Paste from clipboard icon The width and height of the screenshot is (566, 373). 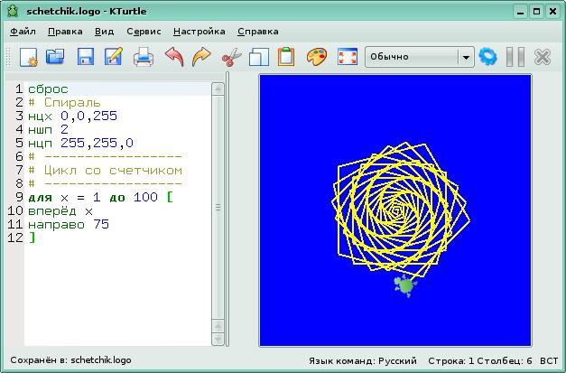click(286, 57)
